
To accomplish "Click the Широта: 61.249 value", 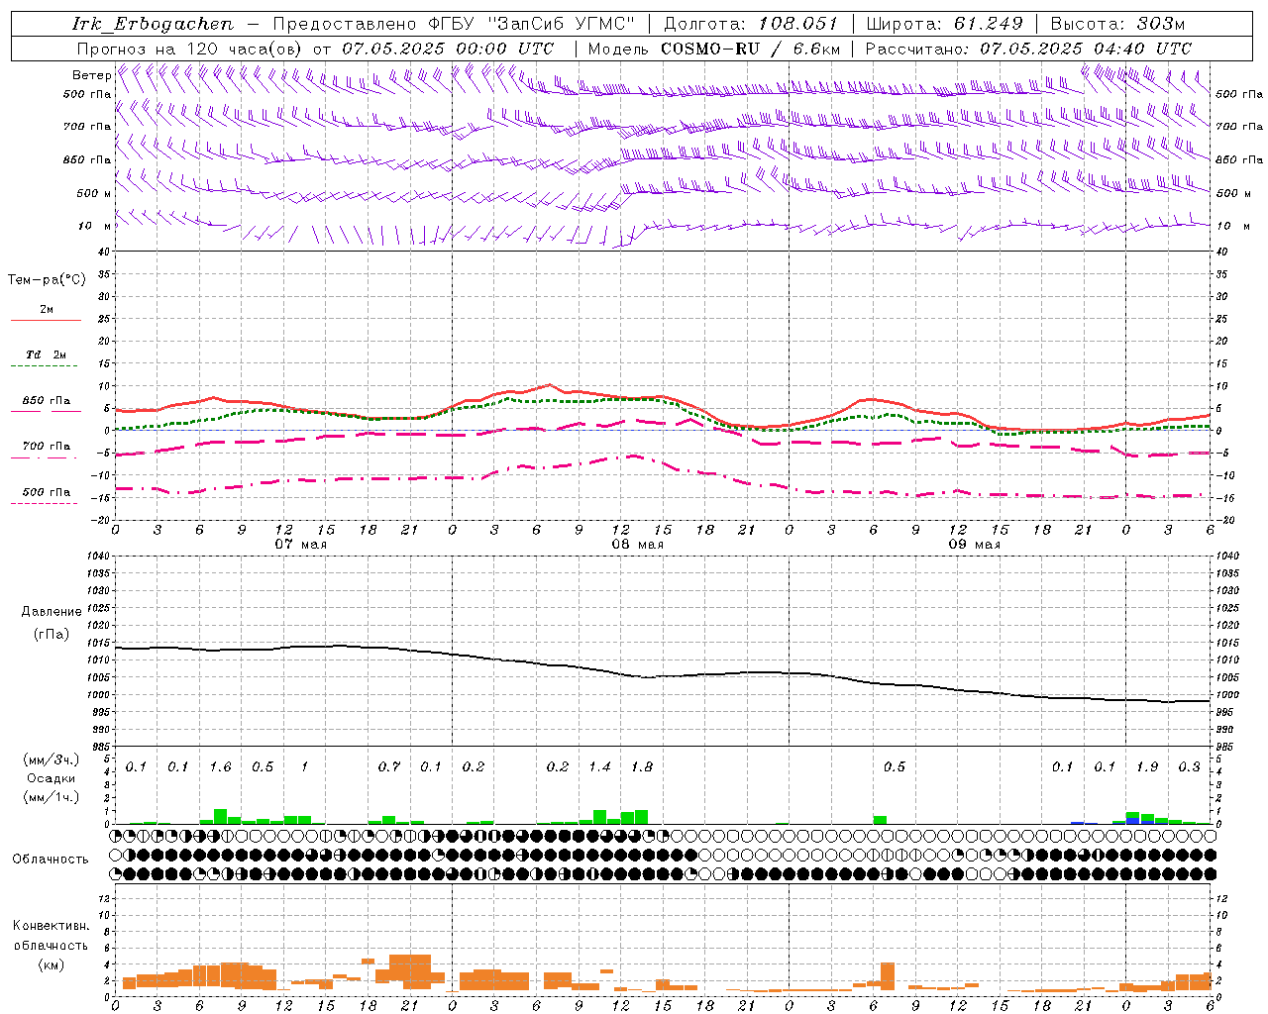I will coord(945,24).
